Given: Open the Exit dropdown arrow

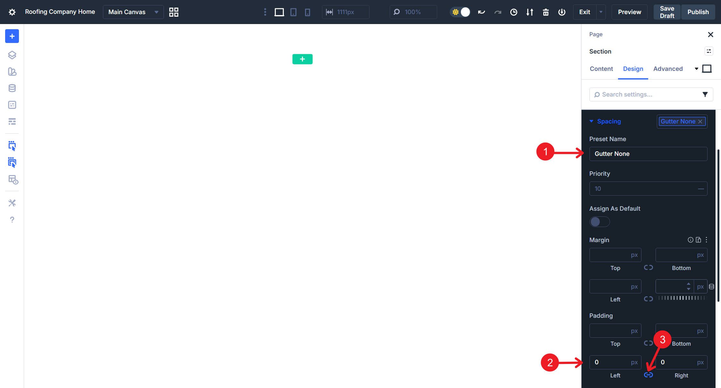Looking at the screenshot, I should (601, 12).
